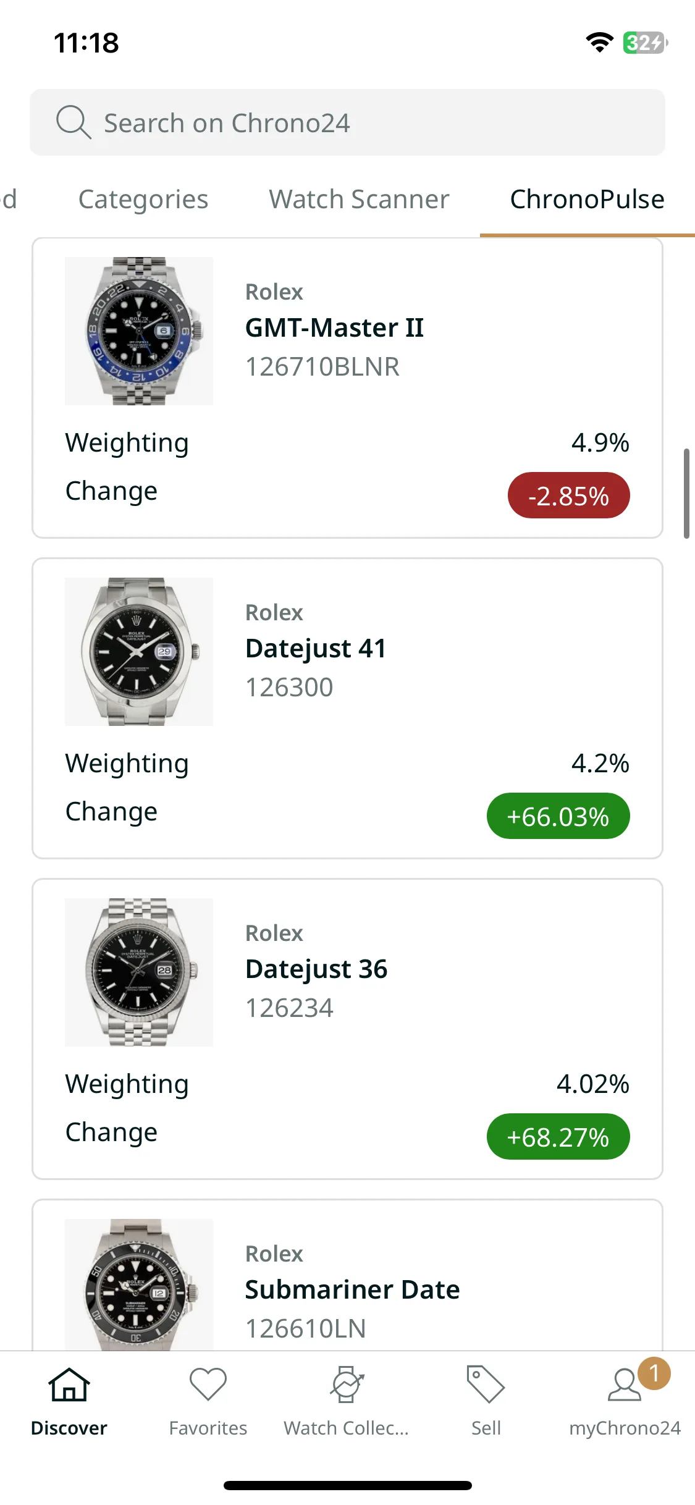
Task: Tap the Sell tag icon
Action: click(x=486, y=1384)
